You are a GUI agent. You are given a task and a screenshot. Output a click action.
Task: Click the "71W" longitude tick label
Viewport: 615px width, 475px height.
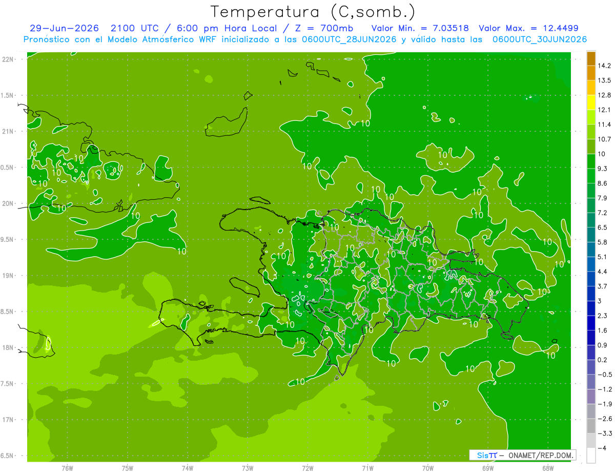pos(367,468)
